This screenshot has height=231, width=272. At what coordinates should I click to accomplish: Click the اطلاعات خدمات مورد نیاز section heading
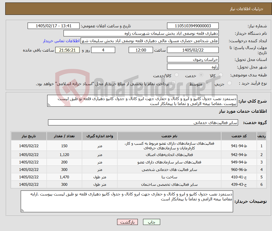pyautogui.click(x=243, y=111)
